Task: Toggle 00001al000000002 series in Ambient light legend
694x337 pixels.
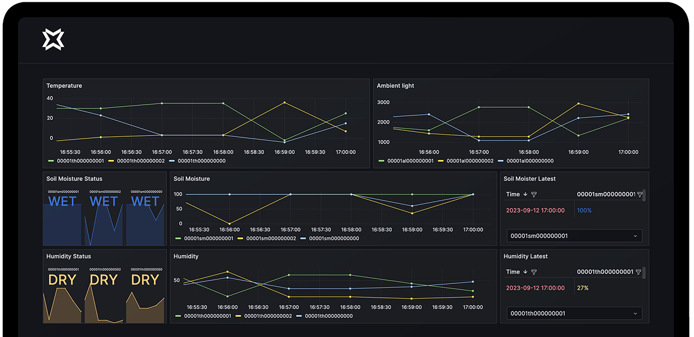Action: click(466, 161)
